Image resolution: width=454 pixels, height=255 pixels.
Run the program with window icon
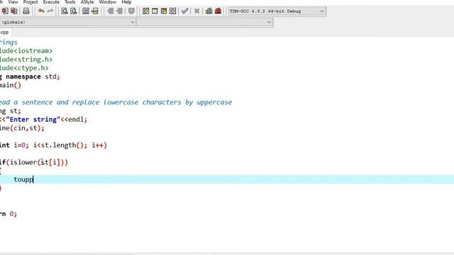point(155,11)
